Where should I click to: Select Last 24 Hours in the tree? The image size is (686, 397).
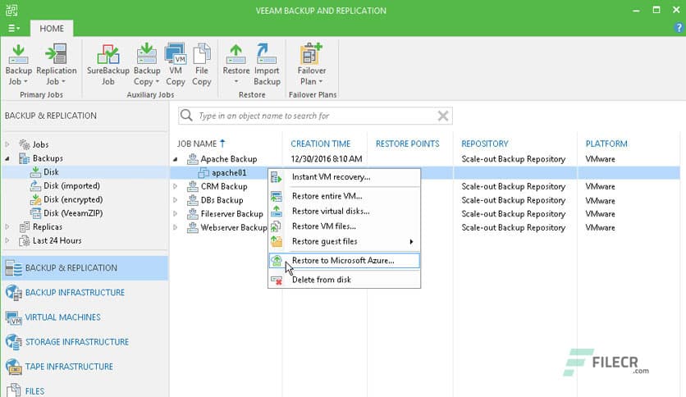(x=57, y=240)
